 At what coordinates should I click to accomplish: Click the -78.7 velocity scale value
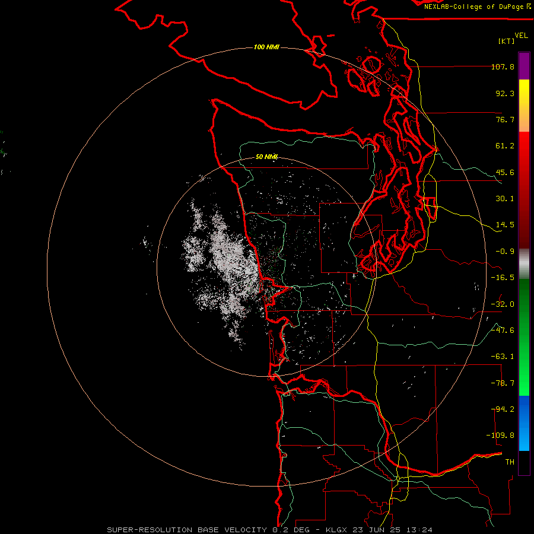tap(503, 383)
